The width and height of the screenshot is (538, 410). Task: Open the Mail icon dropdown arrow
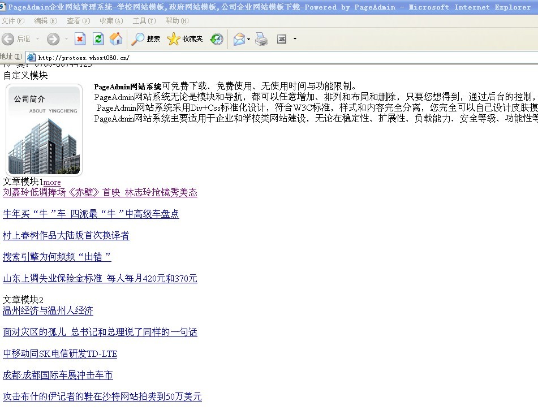248,39
